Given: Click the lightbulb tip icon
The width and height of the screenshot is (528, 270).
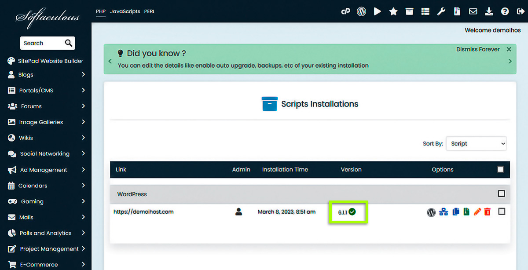Looking at the screenshot, I should click(120, 53).
